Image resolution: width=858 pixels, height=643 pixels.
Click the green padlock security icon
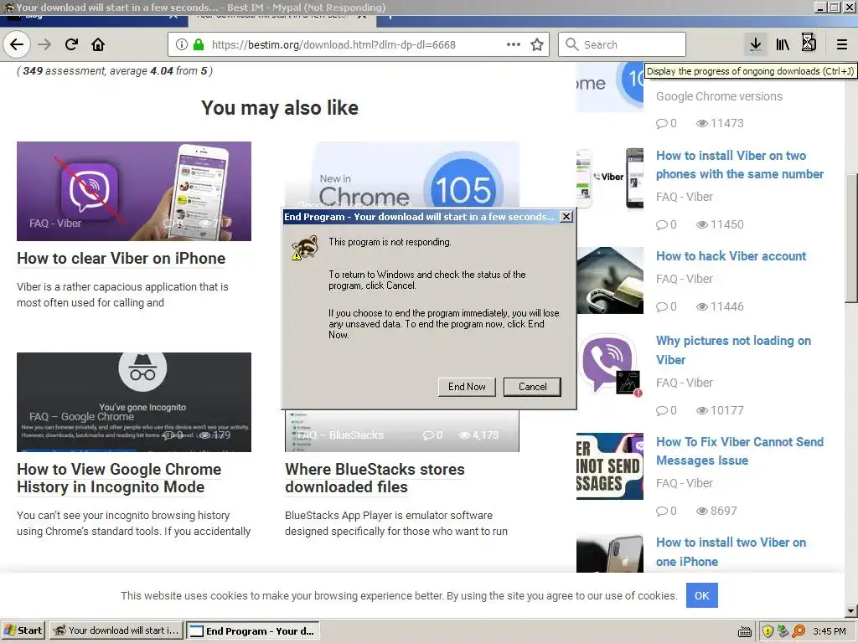199,44
